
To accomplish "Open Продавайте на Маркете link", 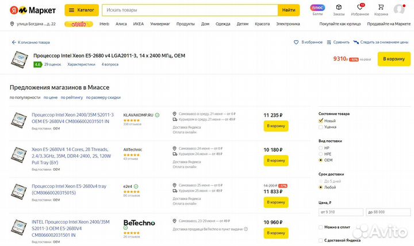I will (389, 24).
